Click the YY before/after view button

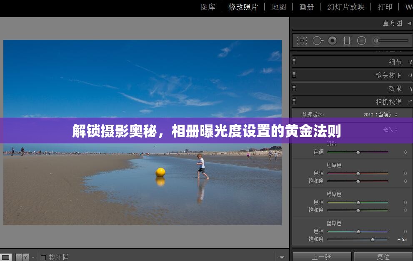[22, 257]
